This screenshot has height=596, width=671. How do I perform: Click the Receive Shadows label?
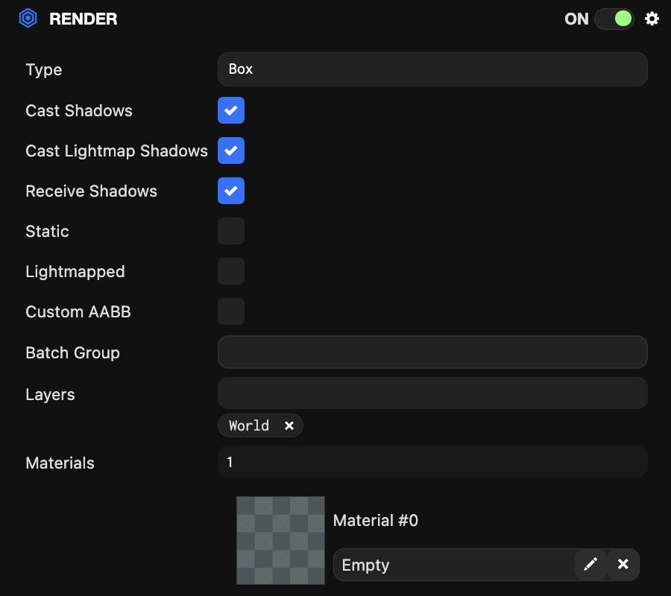coord(91,191)
